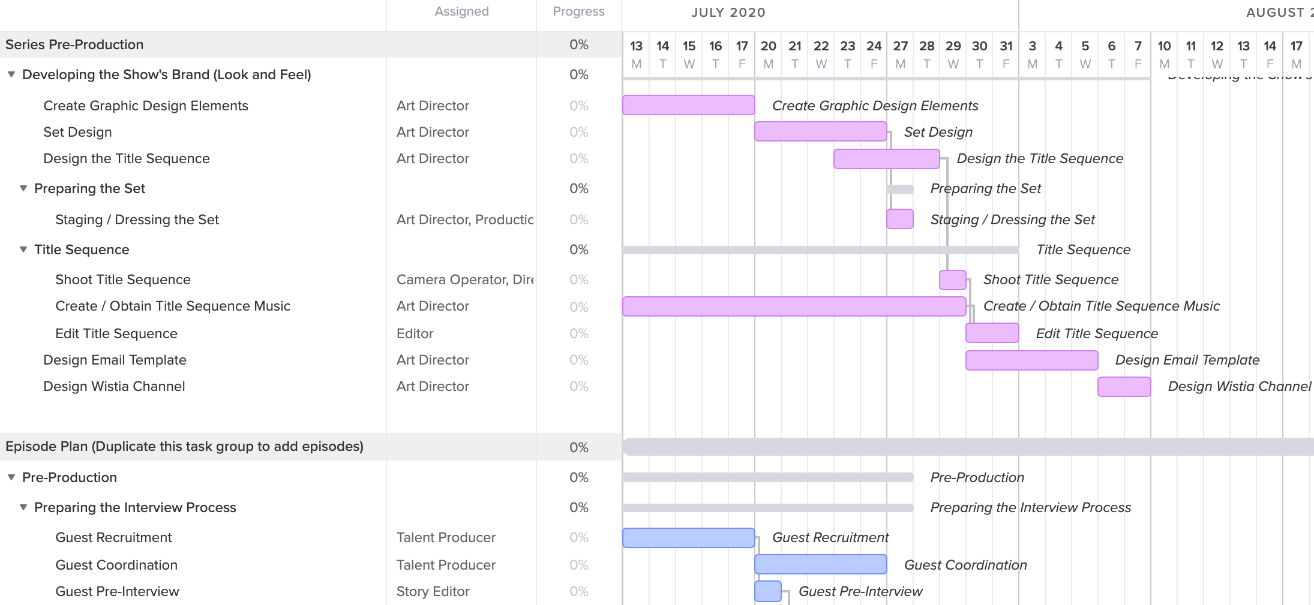Select the Guest Recruitment blue bar

(x=688, y=538)
